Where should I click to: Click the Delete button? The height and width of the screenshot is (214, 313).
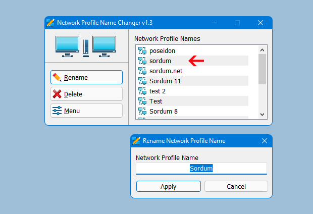pos(86,94)
